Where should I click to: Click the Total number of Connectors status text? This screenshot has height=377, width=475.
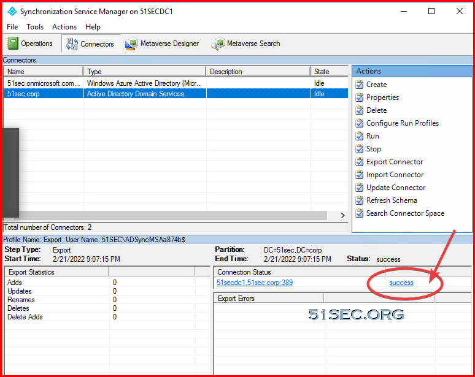(x=47, y=227)
